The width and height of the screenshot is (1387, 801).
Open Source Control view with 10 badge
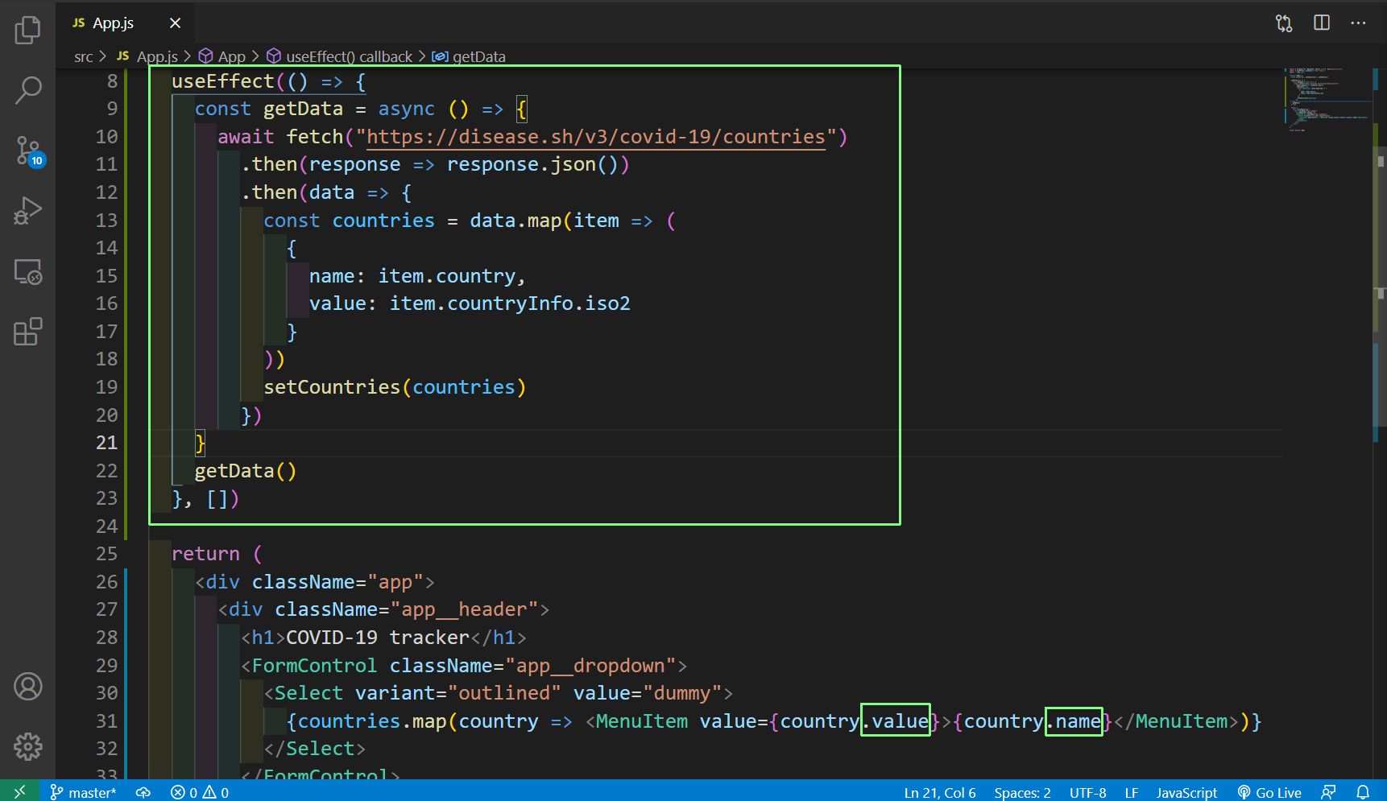pos(29,151)
